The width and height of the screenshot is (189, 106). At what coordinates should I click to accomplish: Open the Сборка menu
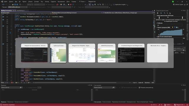pyautogui.click(x=30, y=1)
